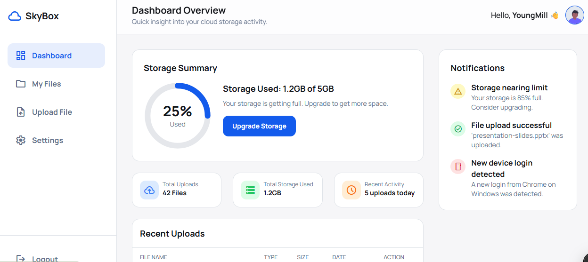This screenshot has height=262, width=588.
Task: Click the Settings gear icon in sidebar
Action: (21, 140)
